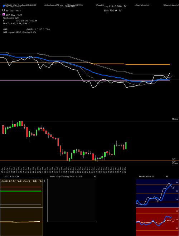The height and width of the screenshot is (236, 179).
Task: Click the blue Stochastics chart panel
Action: click(157, 193)
